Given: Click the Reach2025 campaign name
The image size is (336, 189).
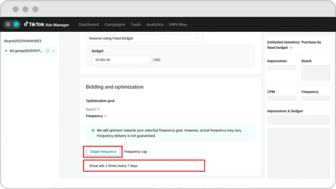Looking at the screenshot, I should (x=23, y=41).
